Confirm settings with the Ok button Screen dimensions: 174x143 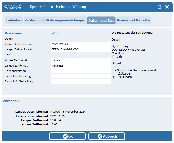pyautogui.click(x=67, y=136)
